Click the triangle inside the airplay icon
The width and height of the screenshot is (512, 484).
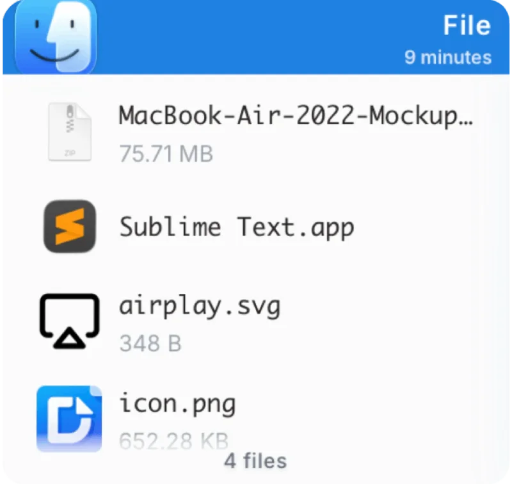tap(70, 338)
